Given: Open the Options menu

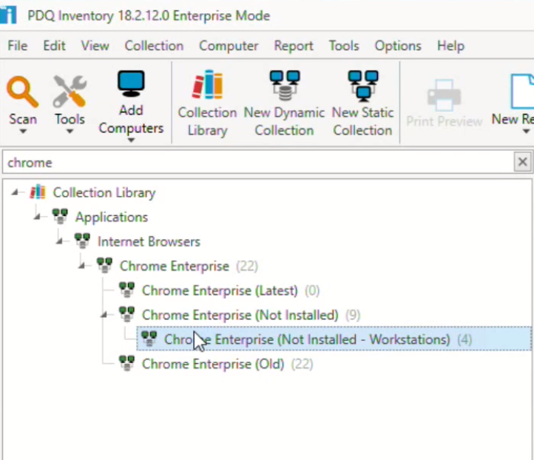Looking at the screenshot, I should coord(398,46).
